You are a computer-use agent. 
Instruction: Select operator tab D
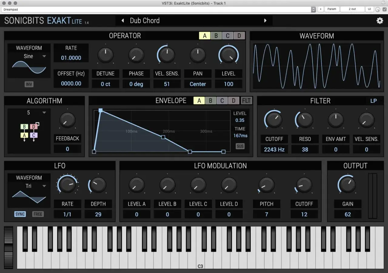click(239, 36)
